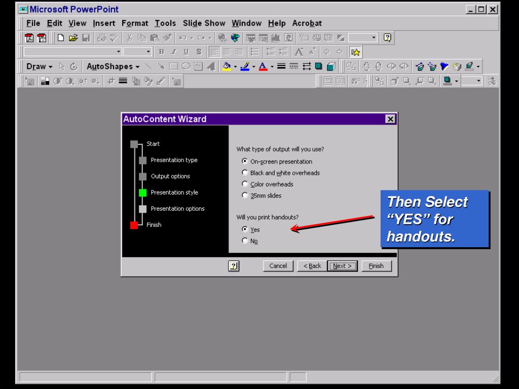This screenshot has width=519, height=389.
Task: Click the Print icon in toolbar
Action: click(x=101, y=37)
